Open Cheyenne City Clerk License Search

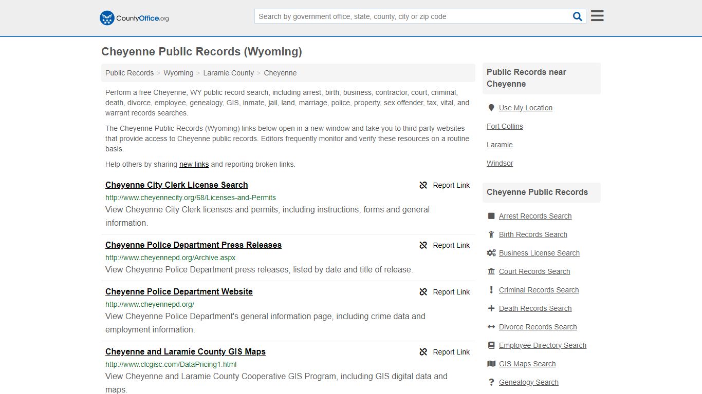(177, 185)
